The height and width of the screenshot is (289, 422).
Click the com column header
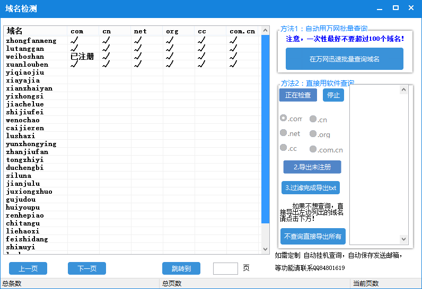point(83,31)
